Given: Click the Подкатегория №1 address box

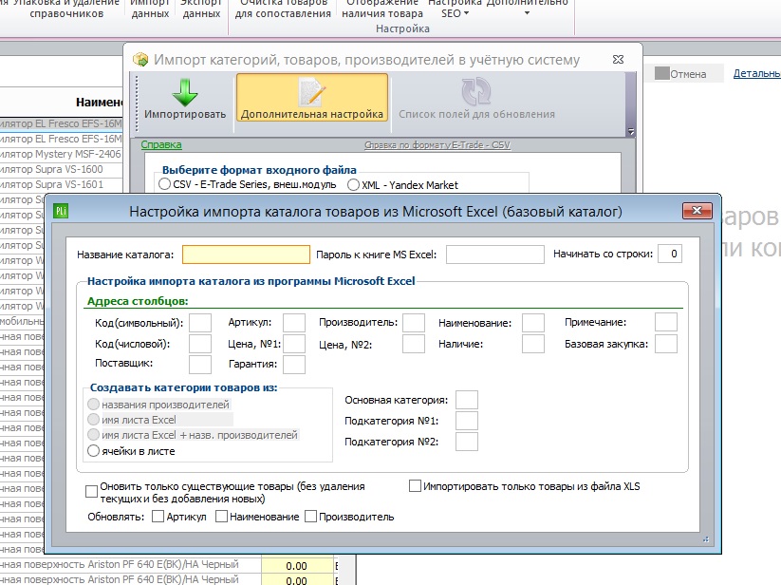Looking at the screenshot, I should pos(467,421).
